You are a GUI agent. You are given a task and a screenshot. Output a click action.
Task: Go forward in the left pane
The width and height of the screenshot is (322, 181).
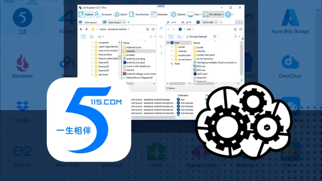click(86, 29)
